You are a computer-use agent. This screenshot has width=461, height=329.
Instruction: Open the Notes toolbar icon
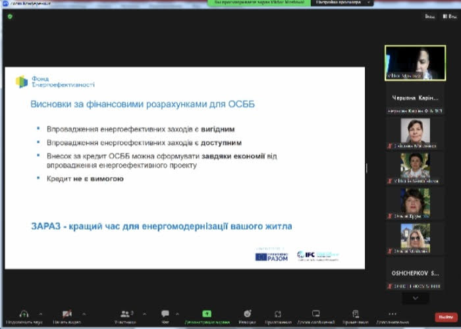(356, 314)
